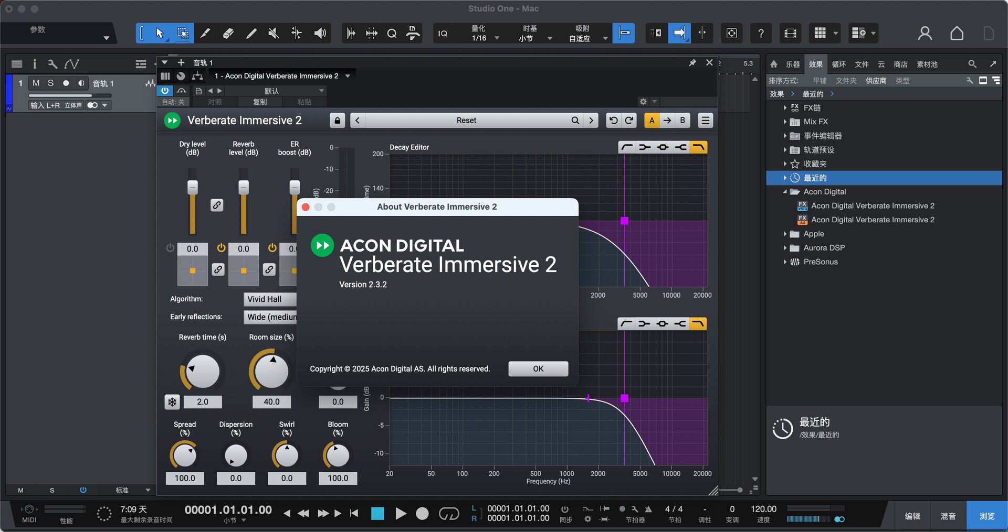Switch to 文件 browser tab
Screen dimensions: 1008x532
(862, 64)
